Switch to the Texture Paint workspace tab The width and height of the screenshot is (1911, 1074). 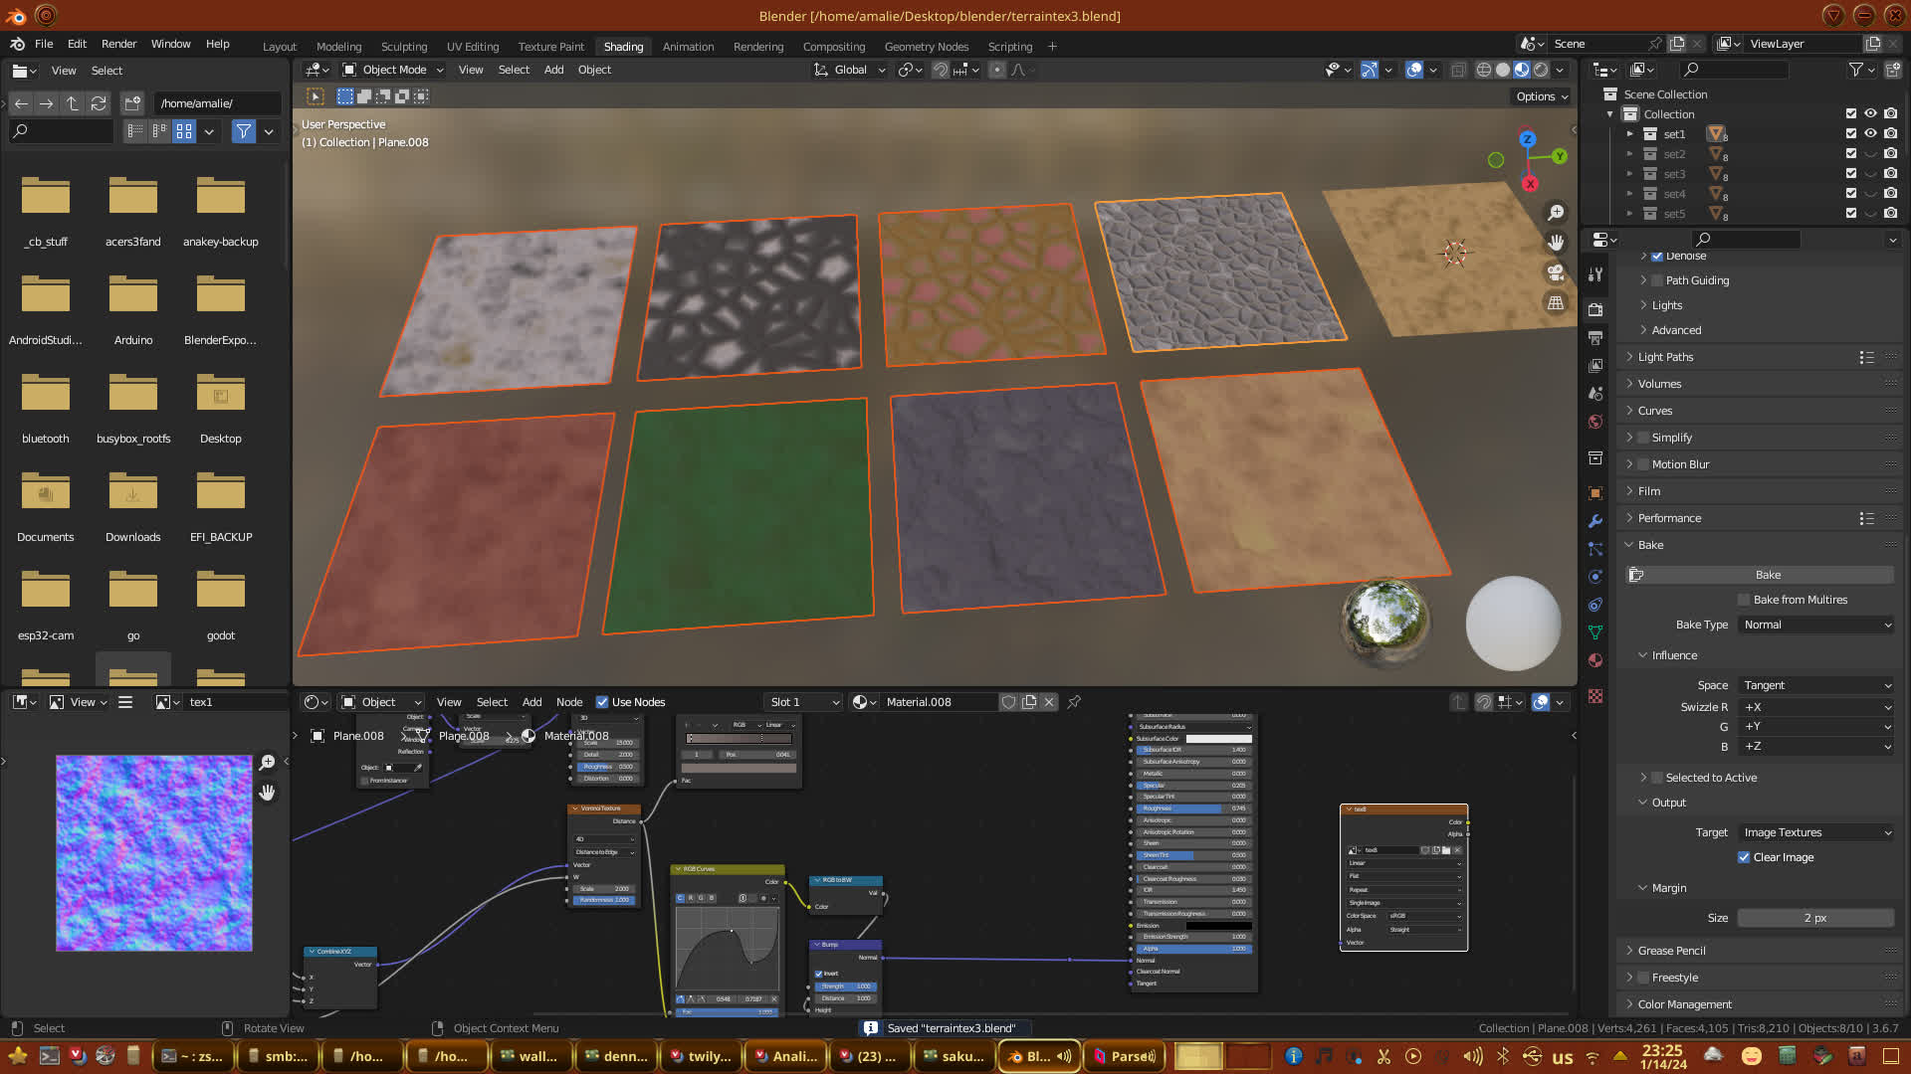(550, 47)
